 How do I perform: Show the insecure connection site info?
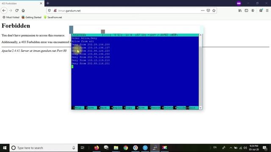point(55,11)
